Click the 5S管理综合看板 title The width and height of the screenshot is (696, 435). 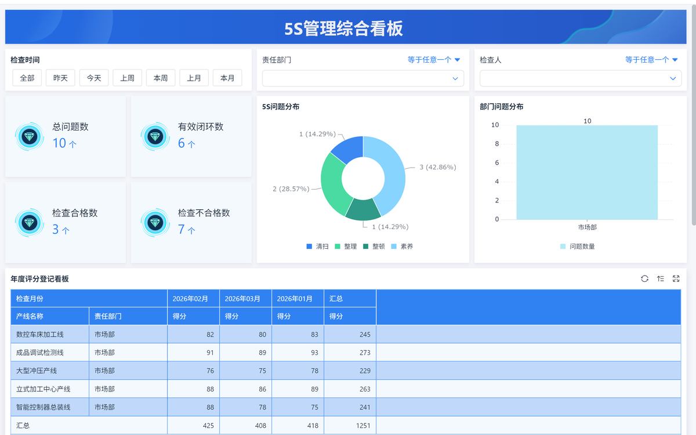coord(343,28)
